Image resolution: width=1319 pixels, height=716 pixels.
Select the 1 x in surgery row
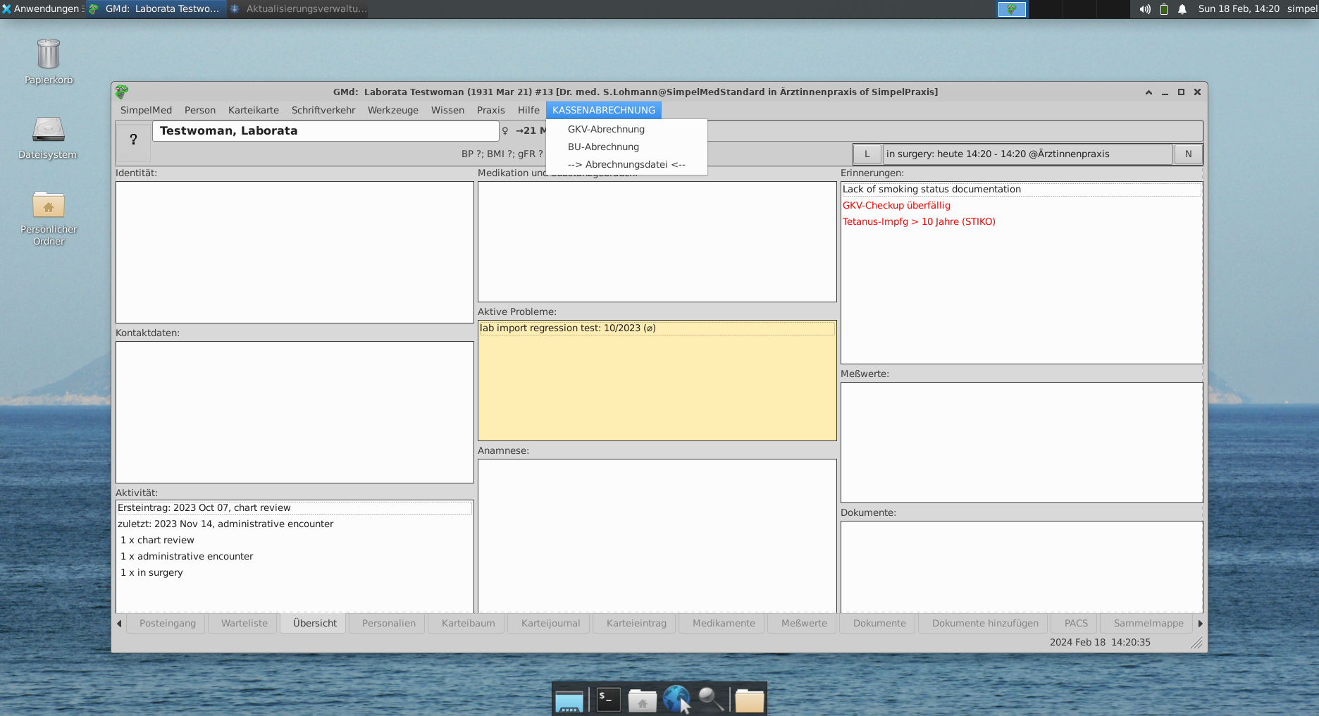[295, 572]
